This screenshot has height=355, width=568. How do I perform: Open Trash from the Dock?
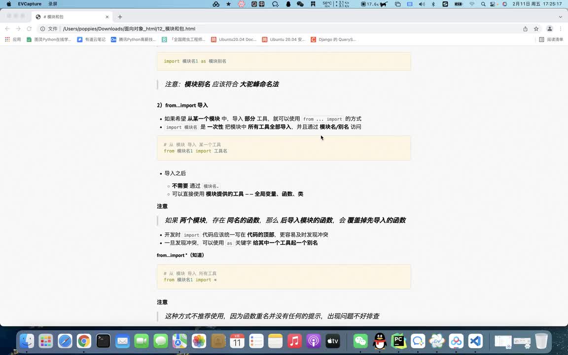(x=541, y=341)
